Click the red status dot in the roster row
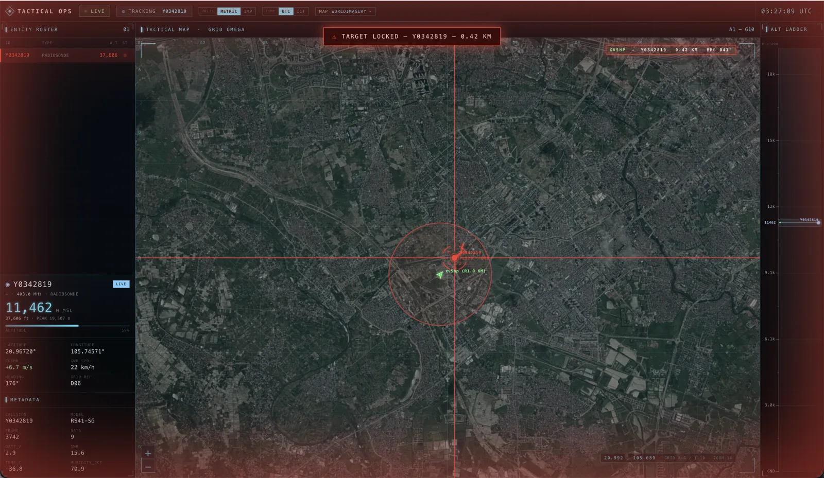Screen dimensions: 824x478 125,55
